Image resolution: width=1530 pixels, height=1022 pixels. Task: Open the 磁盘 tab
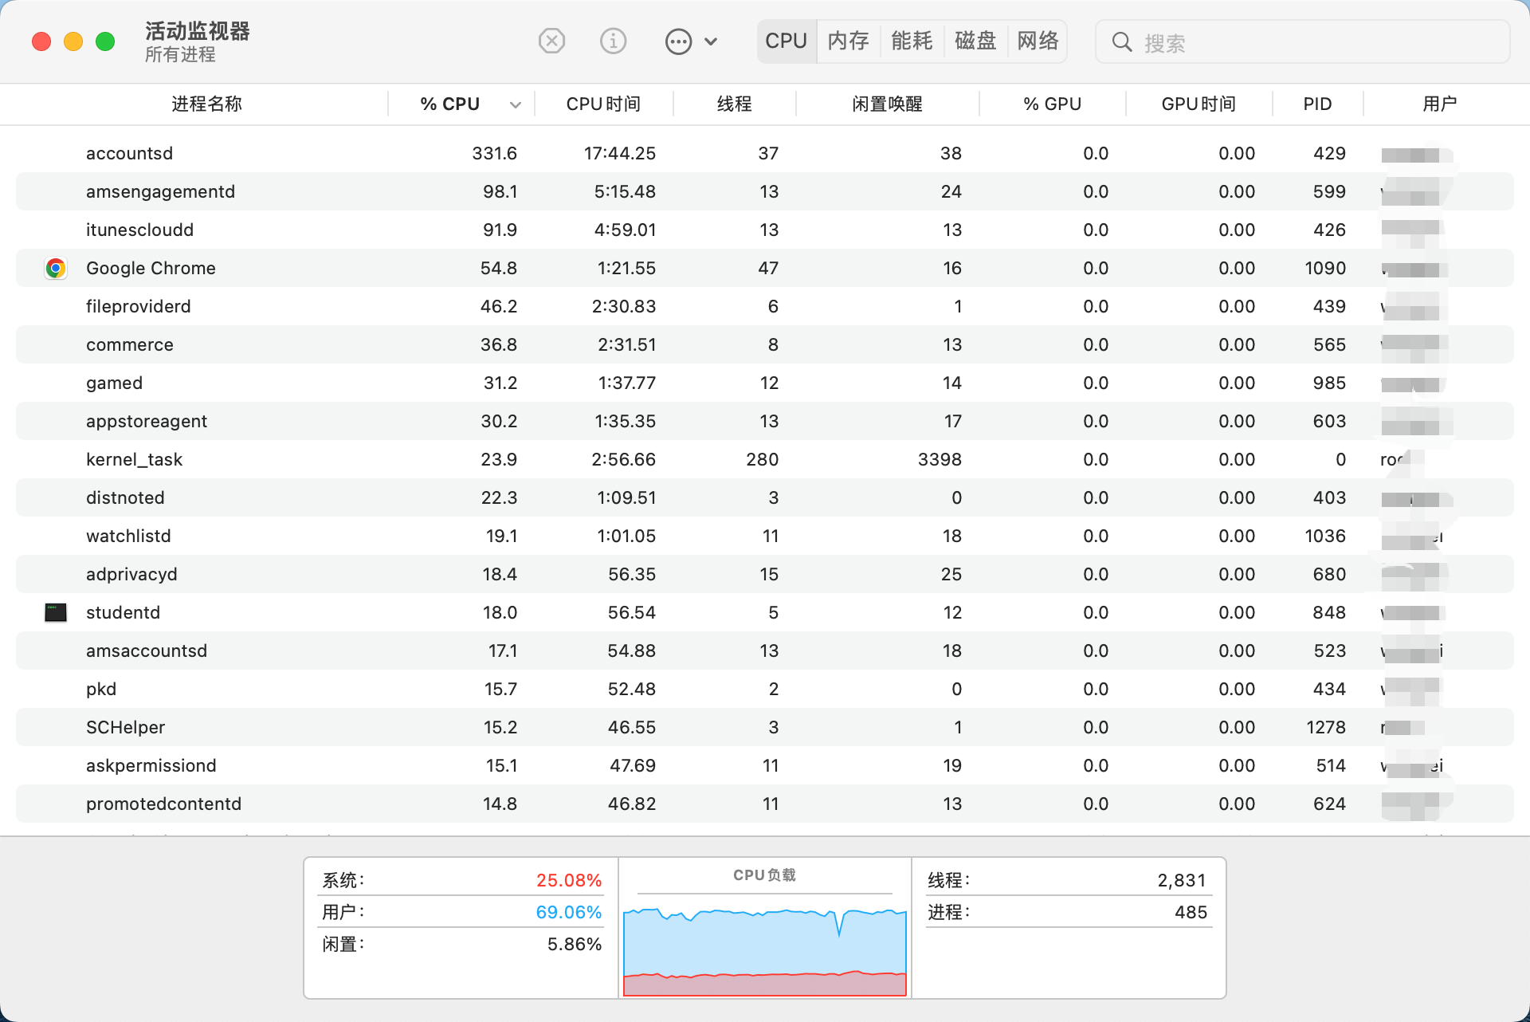(x=975, y=41)
